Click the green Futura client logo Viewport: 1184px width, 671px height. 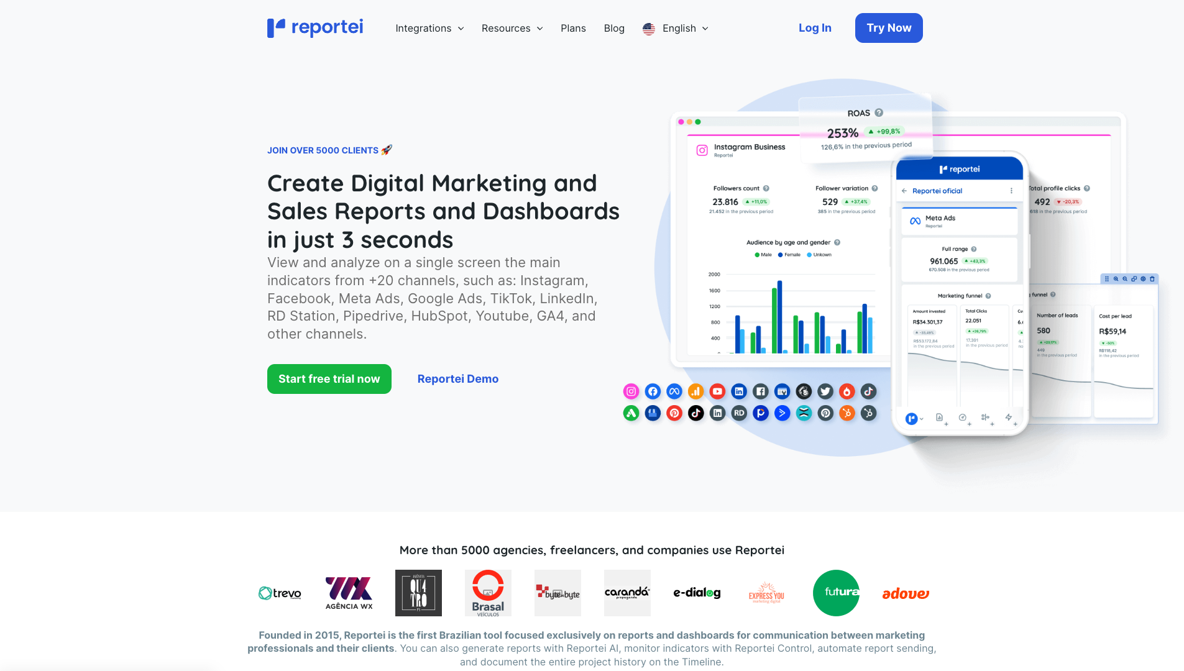(836, 593)
